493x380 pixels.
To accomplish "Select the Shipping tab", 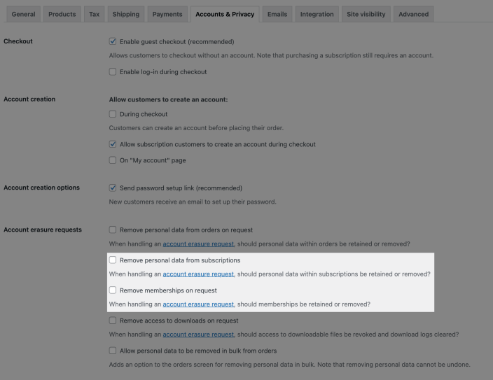I will pyautogui.click(x=125, y=14).
